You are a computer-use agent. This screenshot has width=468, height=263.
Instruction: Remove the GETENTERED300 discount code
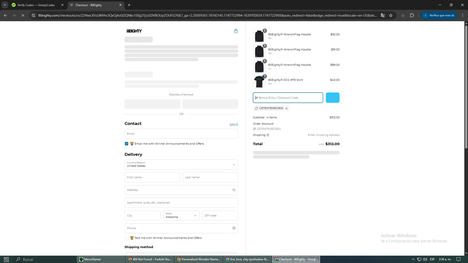pos(286,108)
